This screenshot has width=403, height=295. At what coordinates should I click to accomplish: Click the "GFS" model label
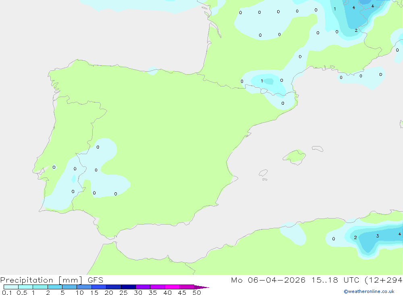click(x=96, y=280)
